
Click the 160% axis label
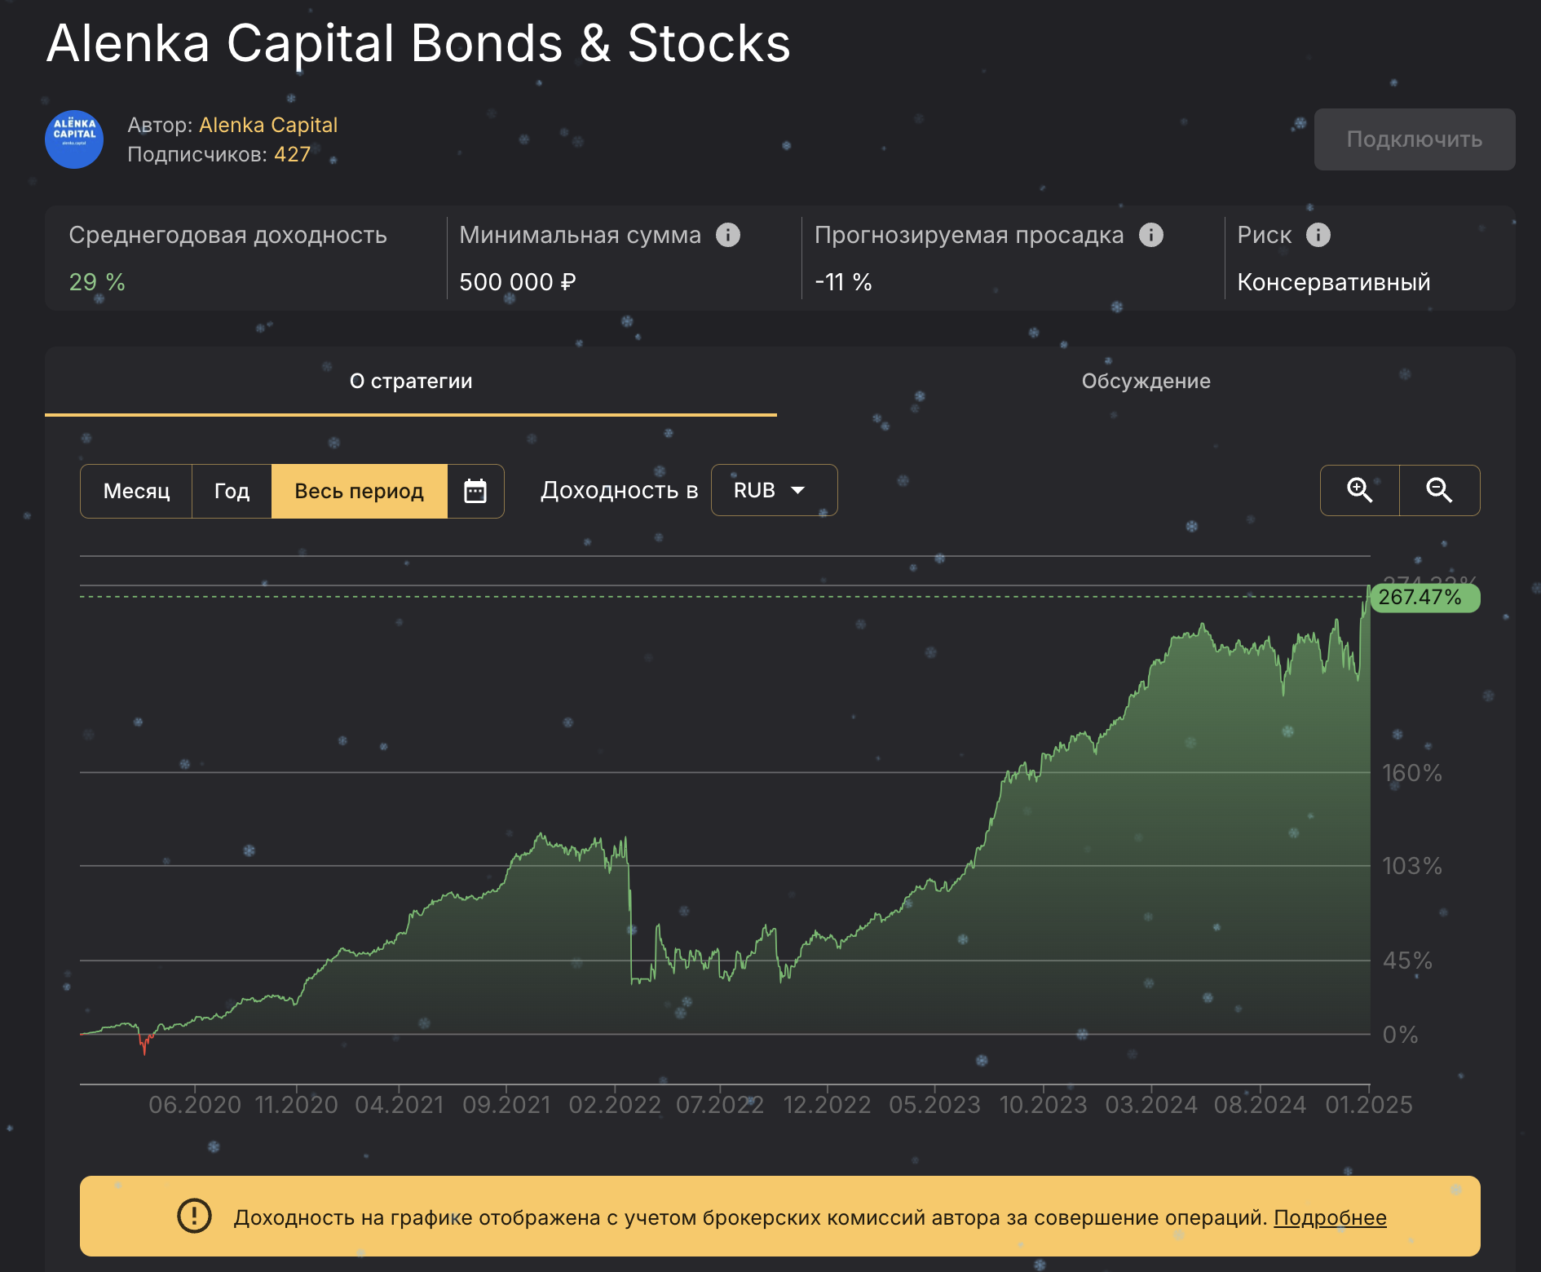point(1412,773)
